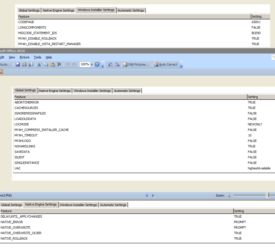This screenshot has height=248, width=275.
Task: Select Automatic Settings tab above the CODEPAGE list
Action: coord(131,10)
